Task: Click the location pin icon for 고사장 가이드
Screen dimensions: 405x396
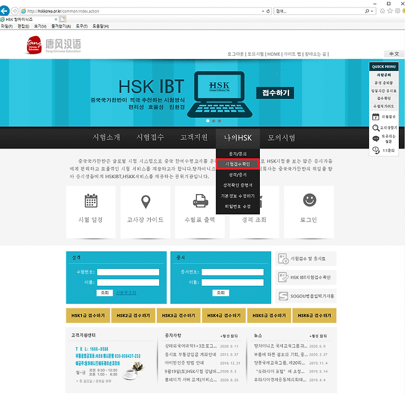Action: (146, 202)
